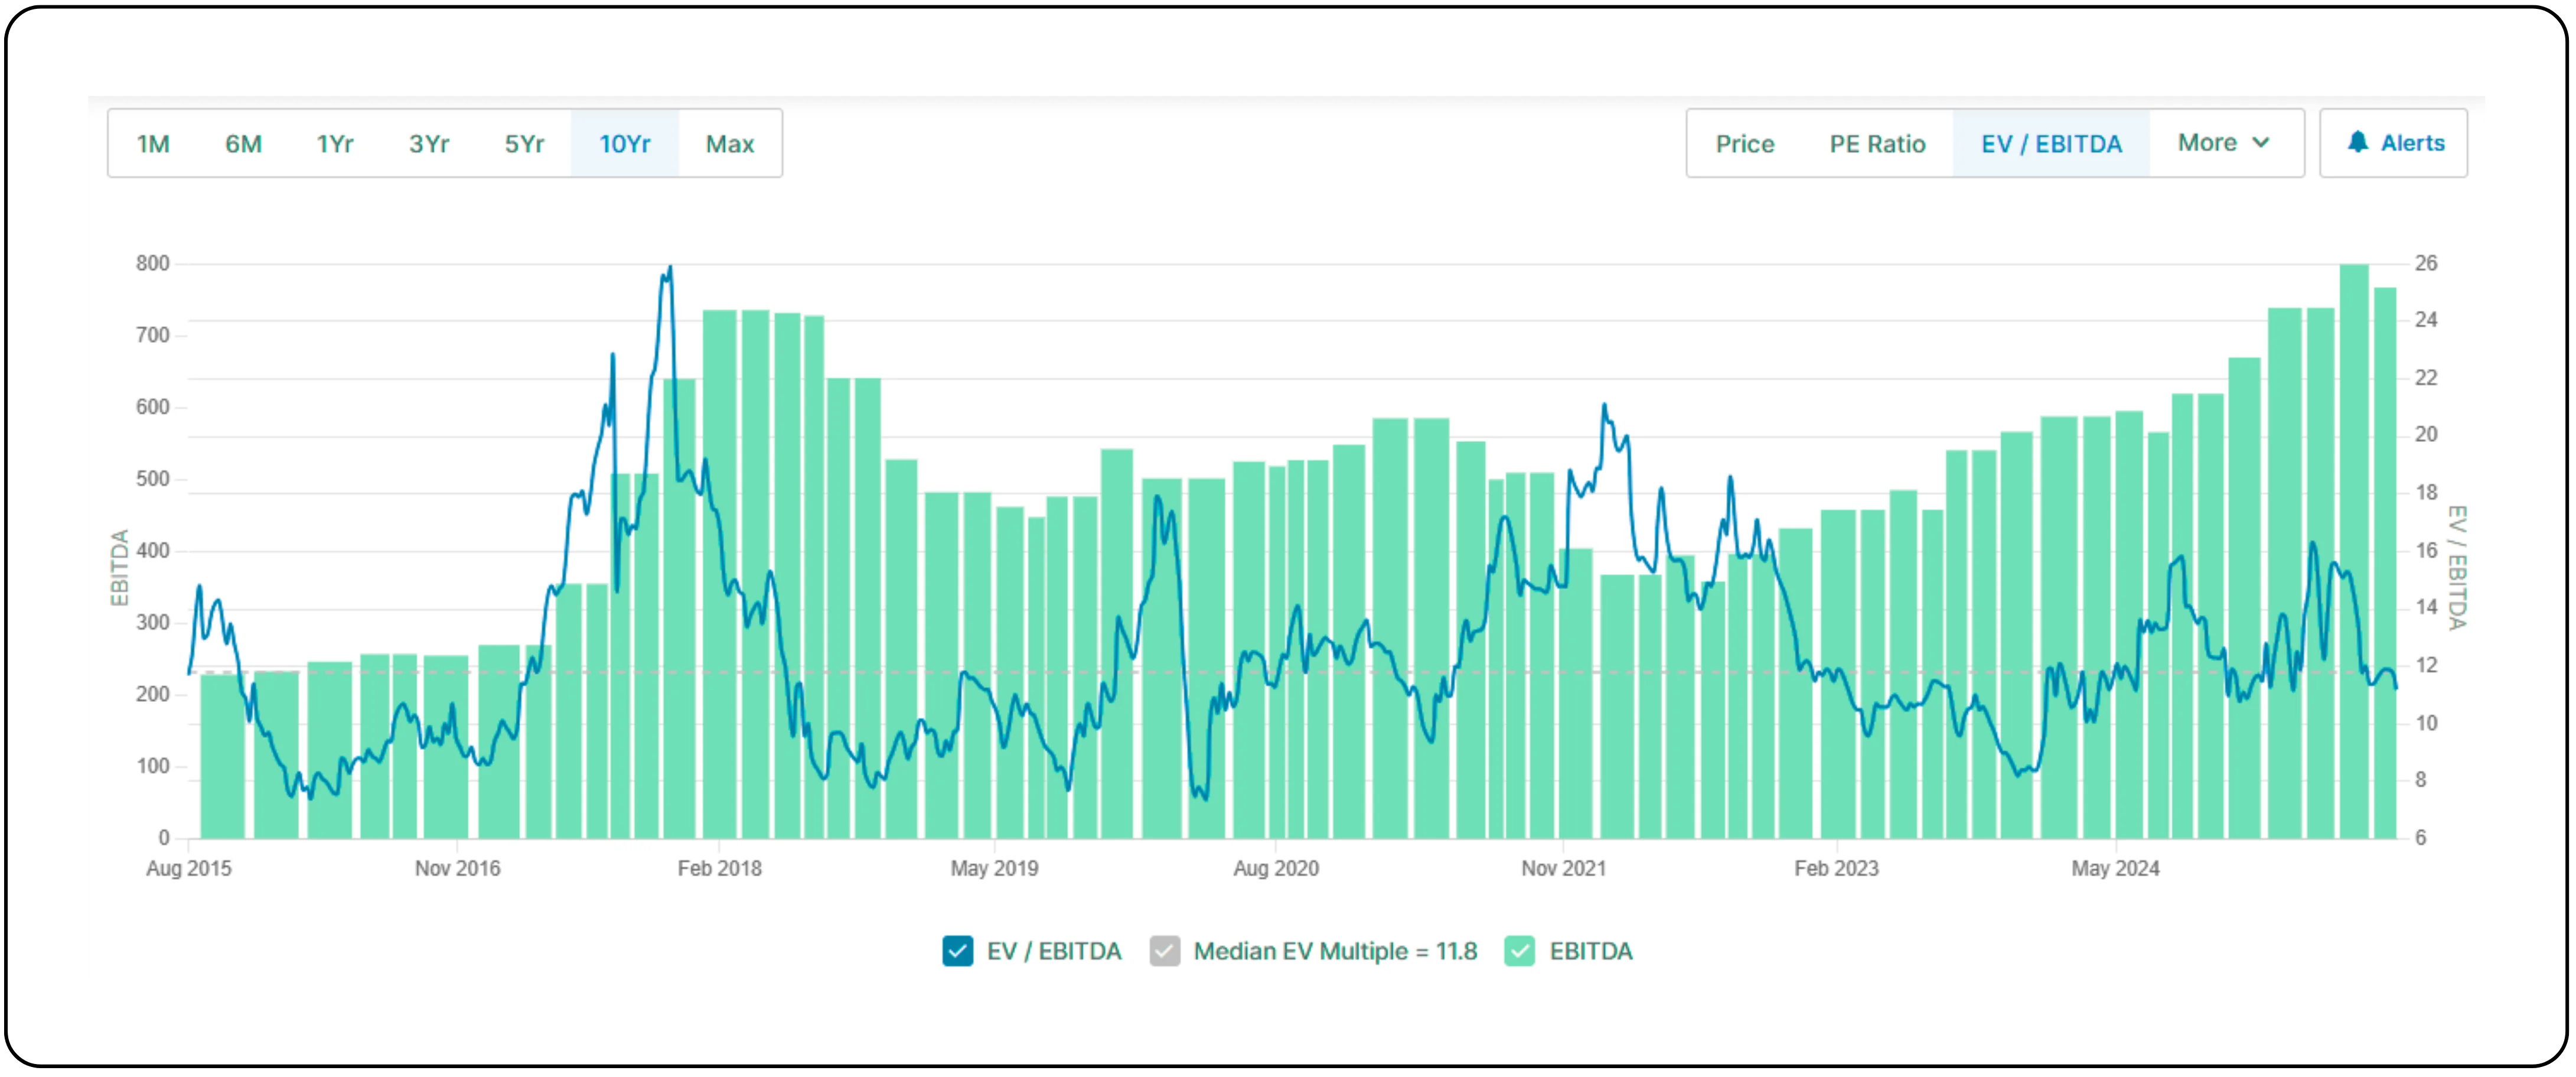The width and height of the screenshot is (2576, 1077).
Task: Toggle the EV / EBITDA legend checkbox
Action: [957, 951]
